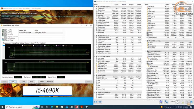Collapse ASRock Z97 Extreme6 group in right pane
194x109 pixels.
(x=145, y=41)
